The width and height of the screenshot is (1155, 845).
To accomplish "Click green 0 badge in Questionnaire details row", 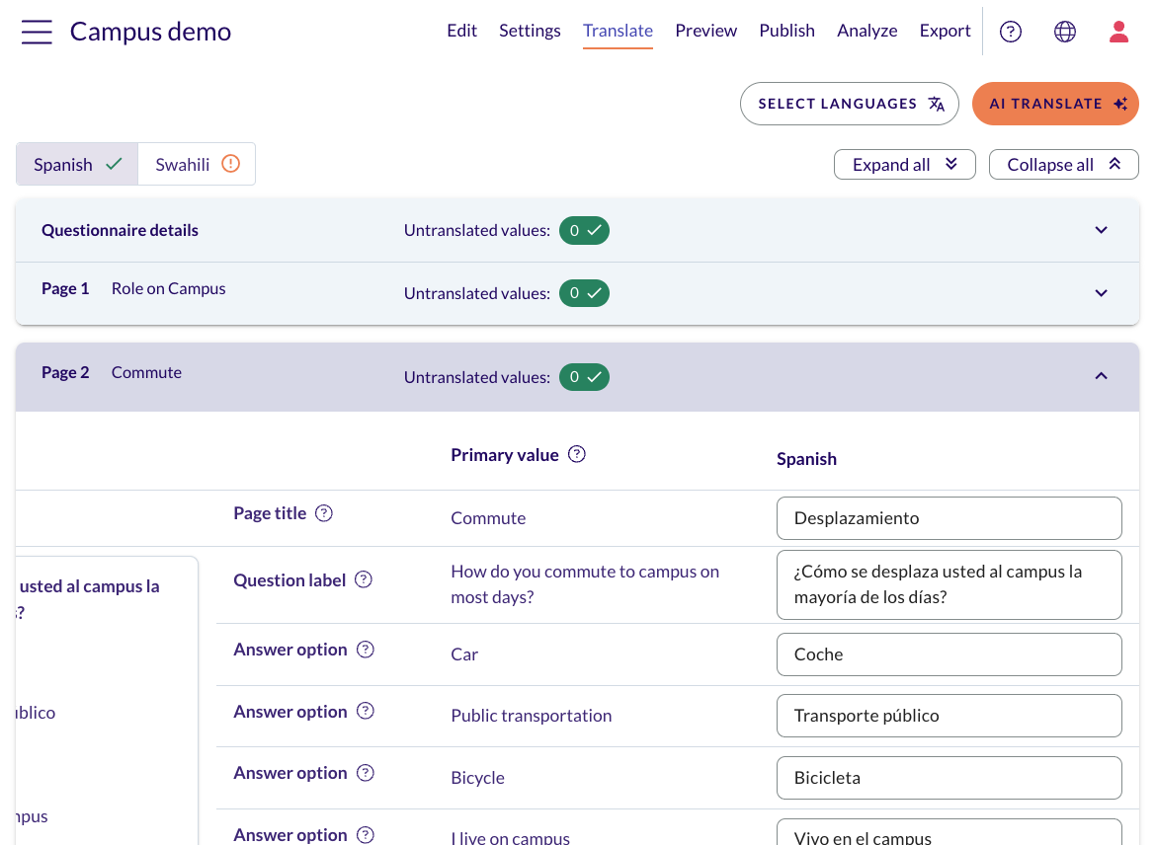I will tap(584, 230).
